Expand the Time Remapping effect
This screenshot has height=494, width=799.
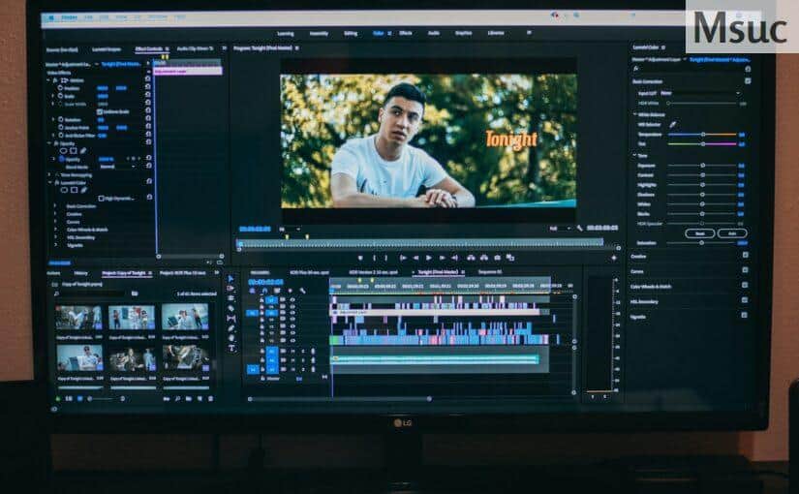[50, 175]
